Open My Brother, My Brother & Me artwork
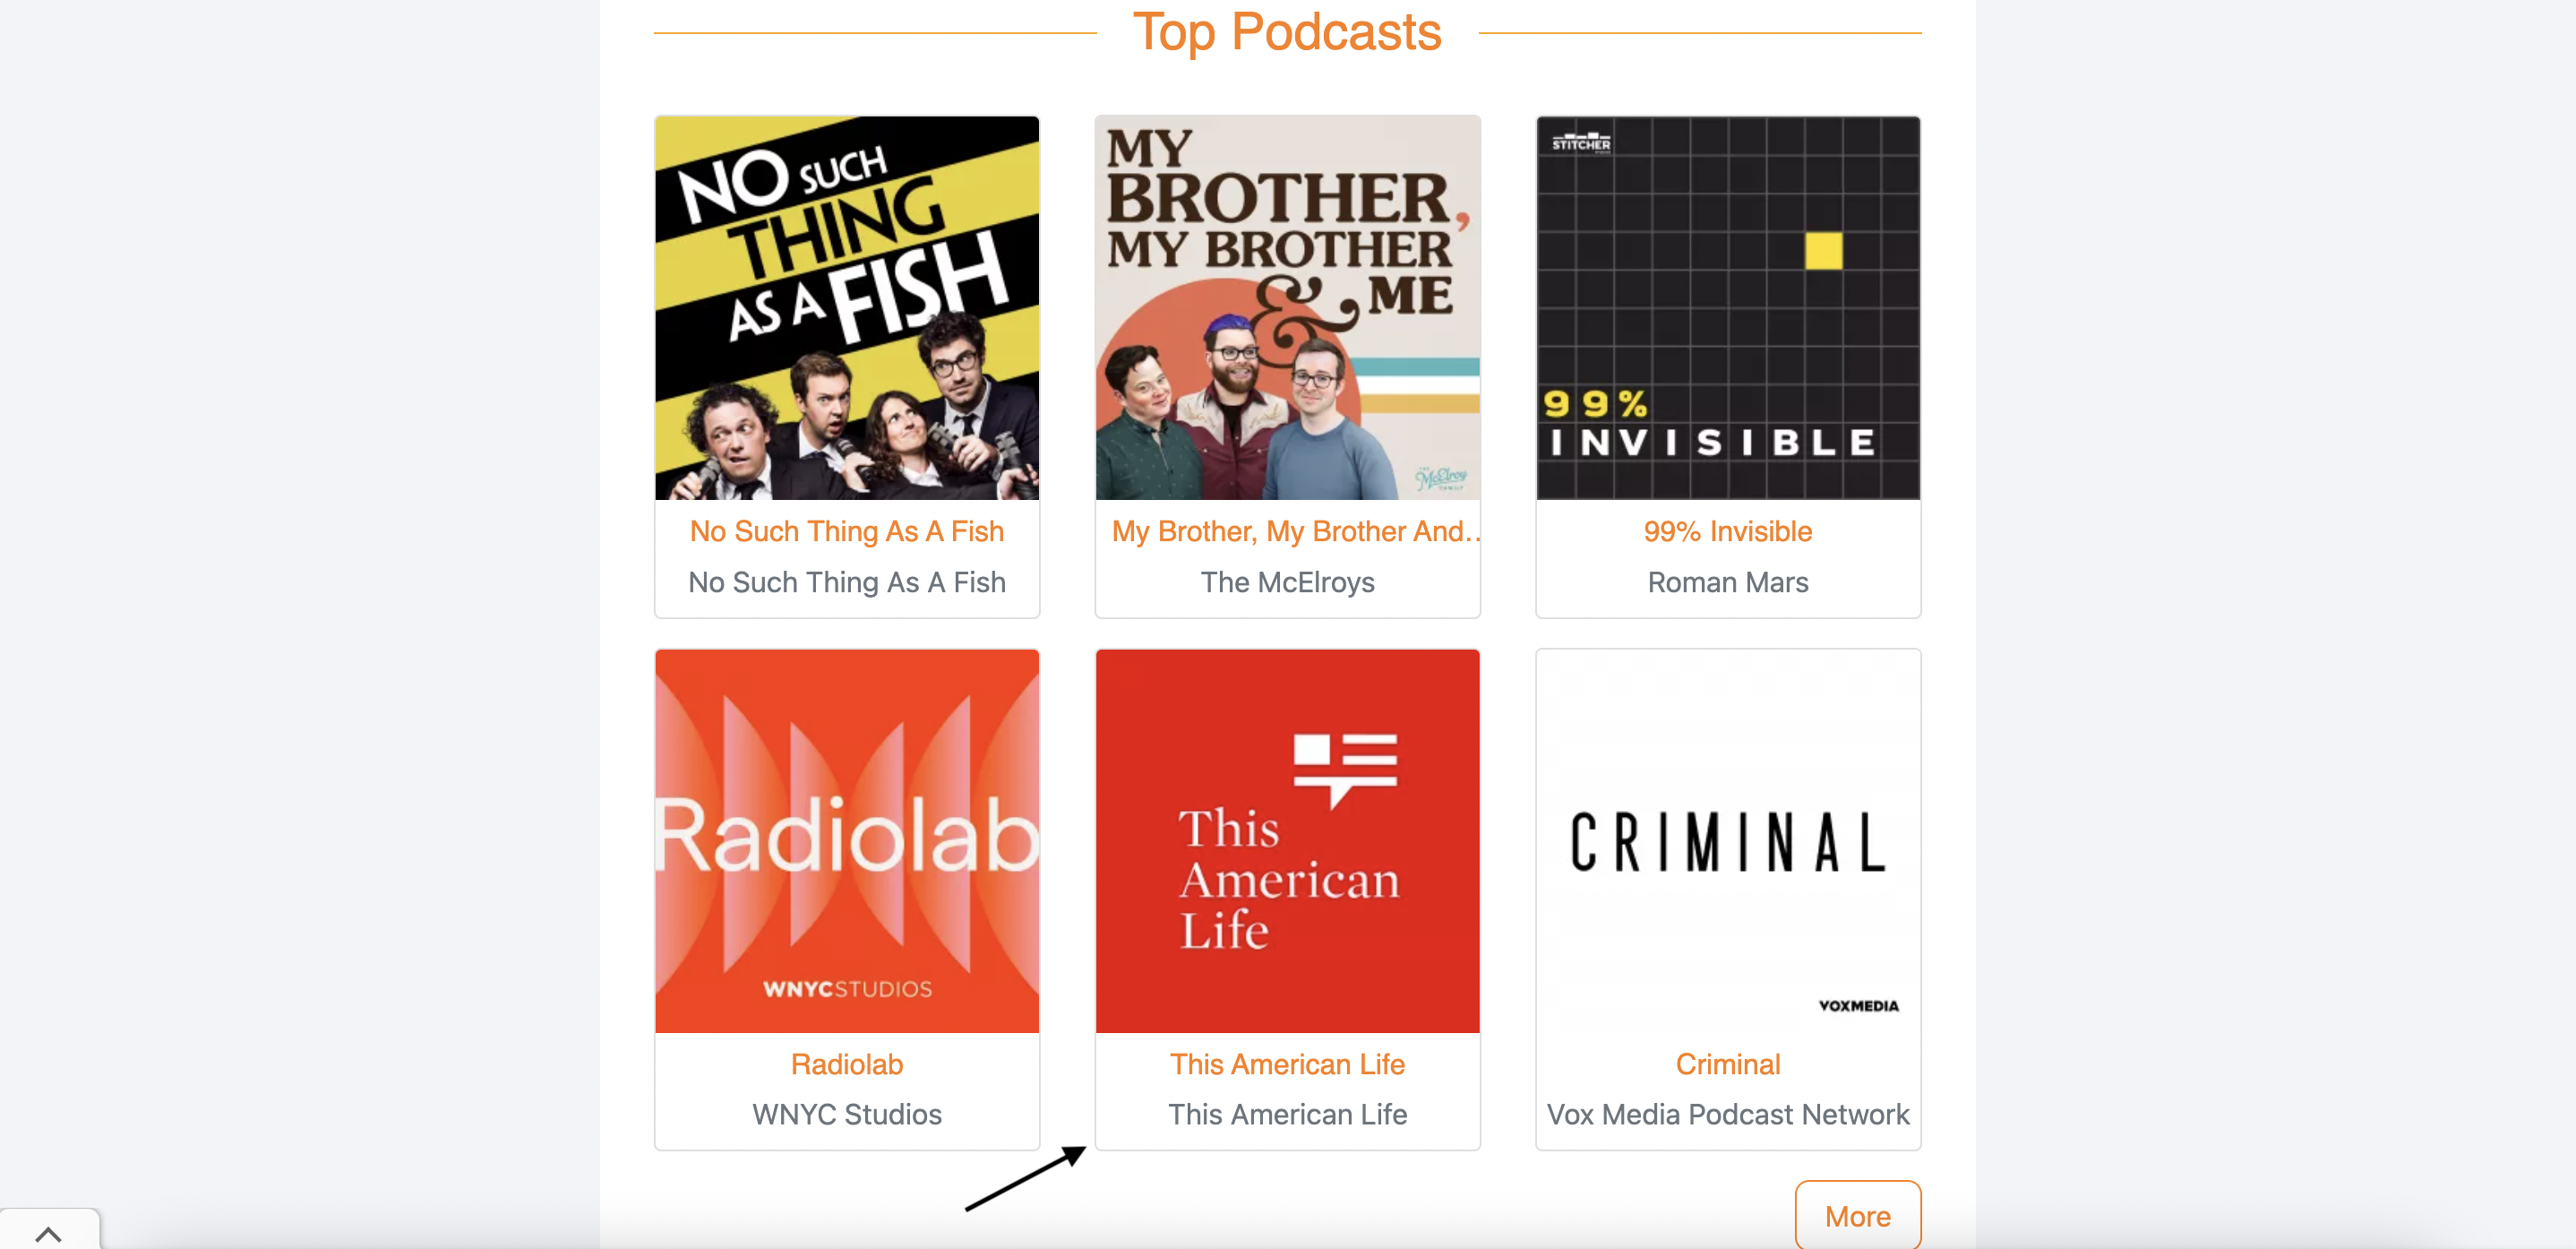 tap(1288, 308)
